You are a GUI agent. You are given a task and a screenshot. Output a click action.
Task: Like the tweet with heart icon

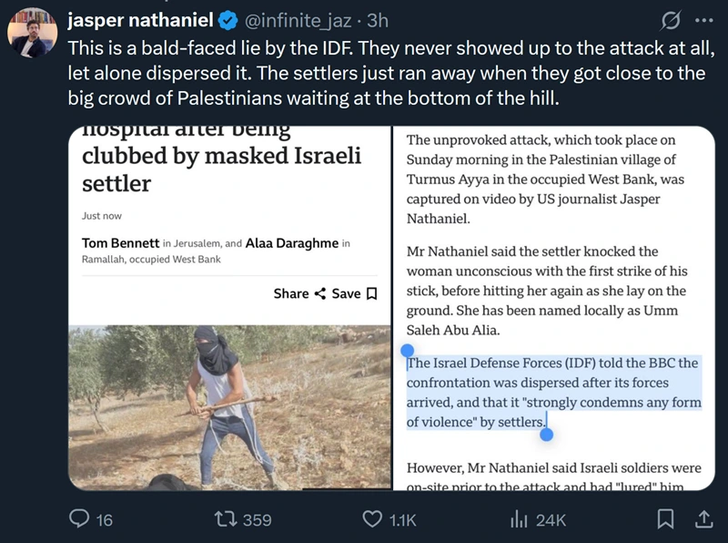371,519
